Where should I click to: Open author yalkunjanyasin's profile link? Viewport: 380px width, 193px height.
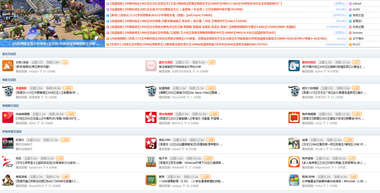pyautogui.click(x=336, y=44)
